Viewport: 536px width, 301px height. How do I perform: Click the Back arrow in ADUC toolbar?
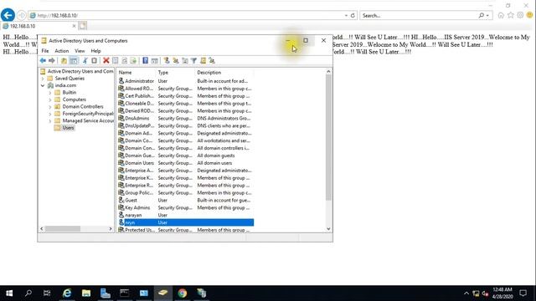[x=43, y=61]
